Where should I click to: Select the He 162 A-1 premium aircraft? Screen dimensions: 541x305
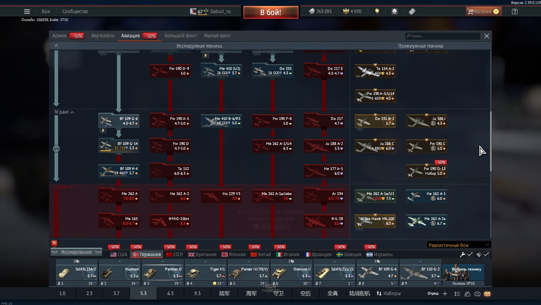tap(426, 196)
